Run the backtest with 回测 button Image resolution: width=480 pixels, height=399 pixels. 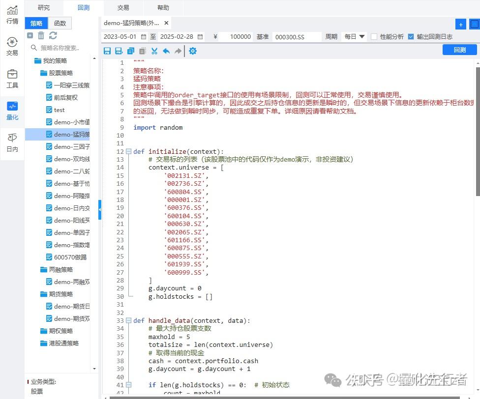(459, 49)
